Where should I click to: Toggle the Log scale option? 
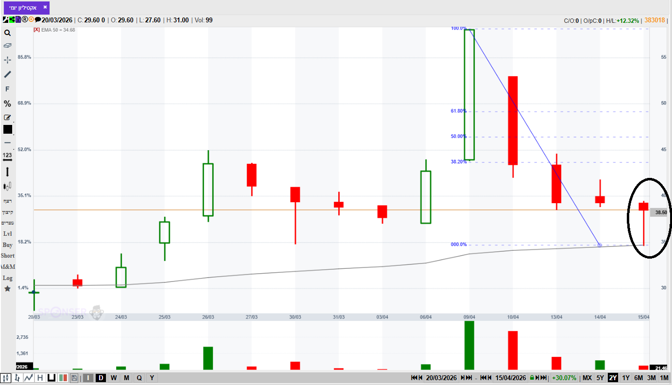(7, 278)
